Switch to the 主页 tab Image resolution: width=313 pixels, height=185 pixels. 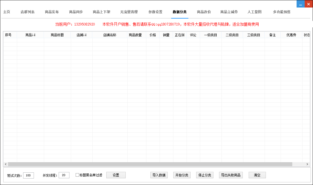pyautogui.click(x=7, y=12)
